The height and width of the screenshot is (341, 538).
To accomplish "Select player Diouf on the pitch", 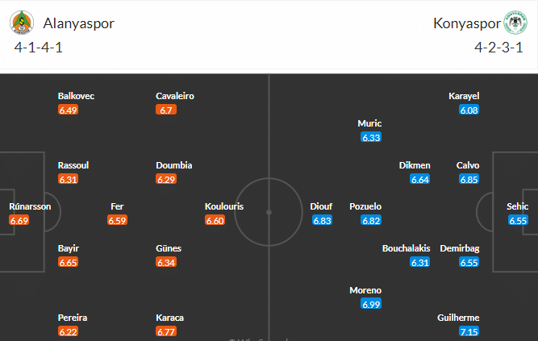I will click(x=322, y=206).
